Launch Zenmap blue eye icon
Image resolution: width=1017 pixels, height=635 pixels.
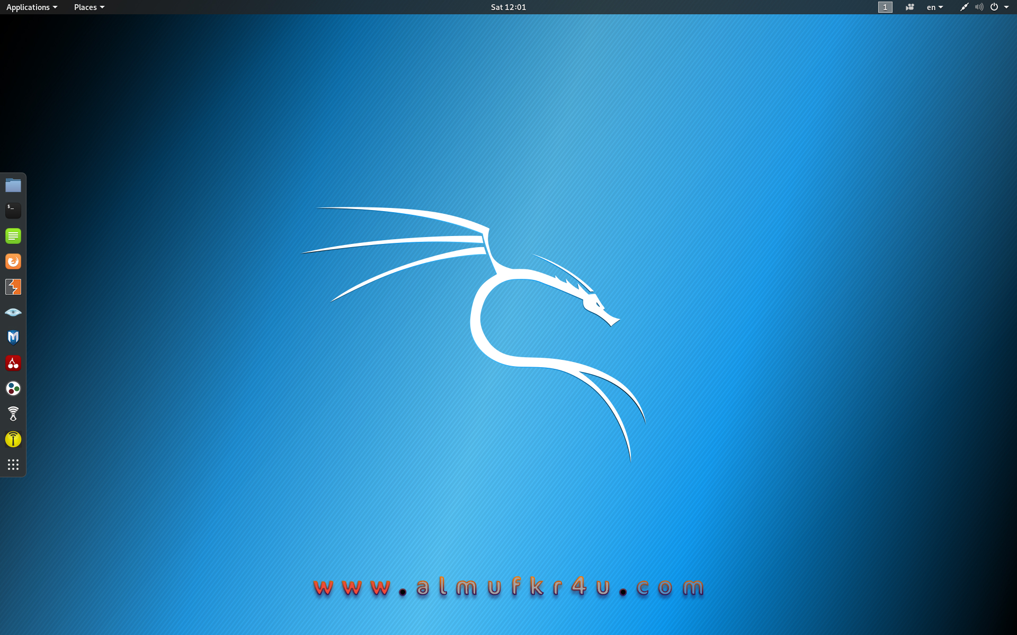pyautogui.click(x=13, y=312)
